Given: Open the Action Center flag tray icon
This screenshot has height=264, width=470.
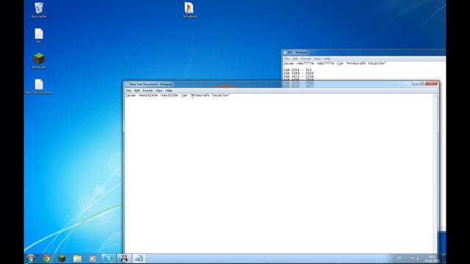Looking at the screenshot, I should [x=412, y=259].
